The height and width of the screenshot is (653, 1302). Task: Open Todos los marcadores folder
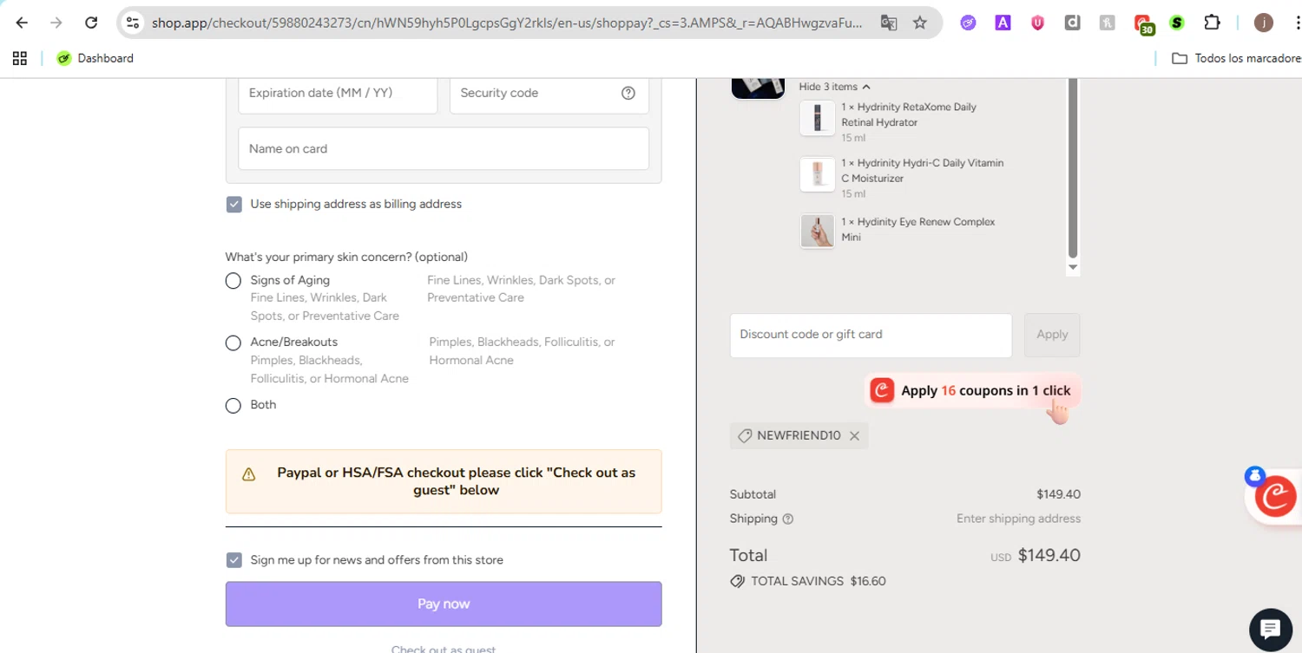click(x=1236, y=58)
